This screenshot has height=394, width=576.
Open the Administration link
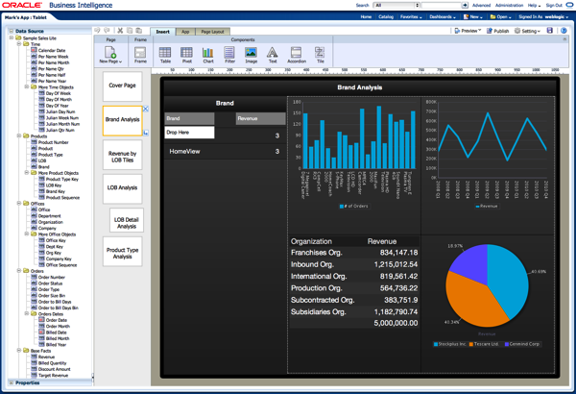(x=509, y=5)
